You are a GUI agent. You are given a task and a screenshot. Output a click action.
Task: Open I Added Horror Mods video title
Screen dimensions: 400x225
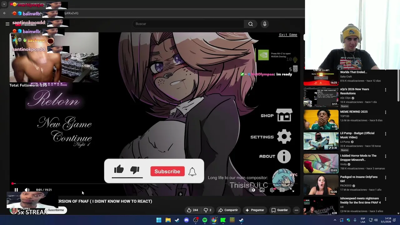click(358, 158)
